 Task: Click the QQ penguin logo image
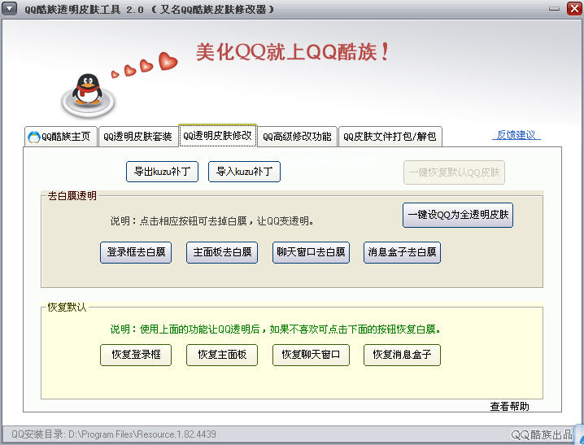(89, 96)
